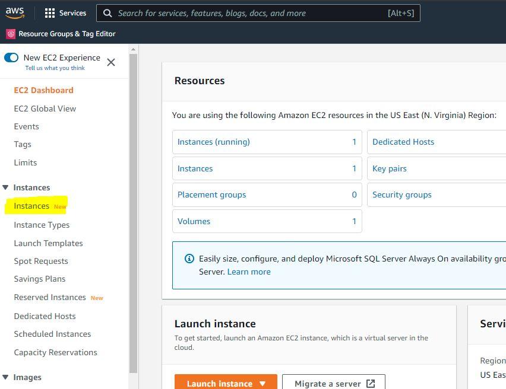Click the info icon in blue banner
506x389 pixels.
[189, 259]
